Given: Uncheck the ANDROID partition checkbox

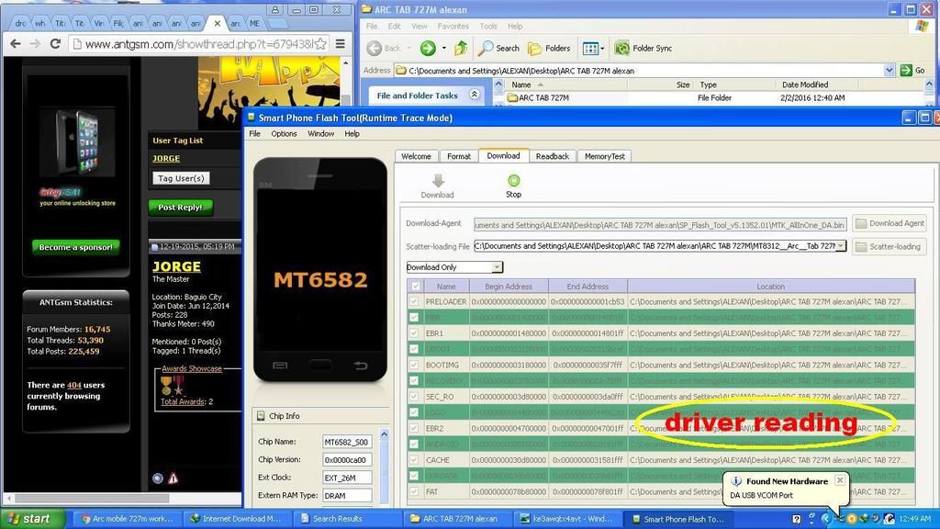Looking at the screenshot, I should point(414,444).
